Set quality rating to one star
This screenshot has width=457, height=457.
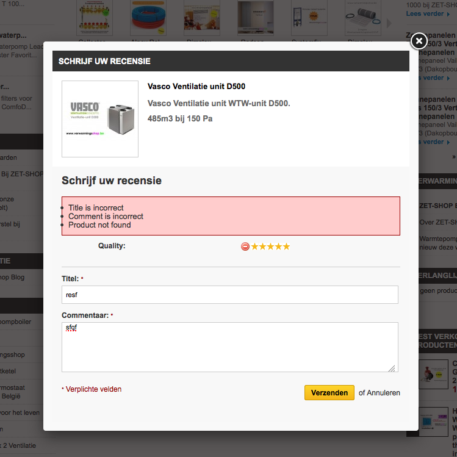[254, 246]
